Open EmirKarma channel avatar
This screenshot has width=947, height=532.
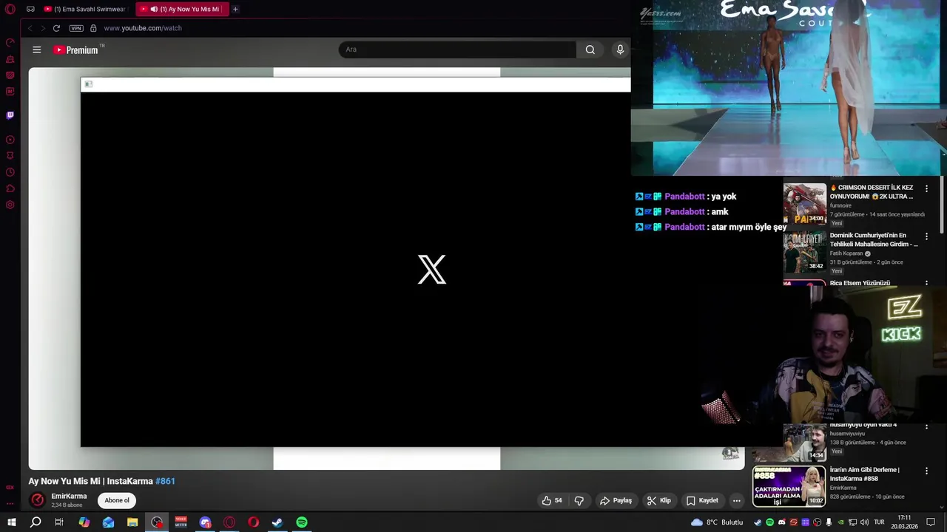(37, 500)
